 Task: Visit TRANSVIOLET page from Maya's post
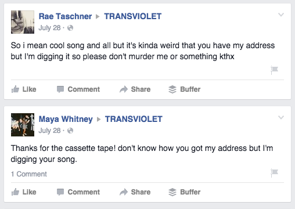click(134, 119)
